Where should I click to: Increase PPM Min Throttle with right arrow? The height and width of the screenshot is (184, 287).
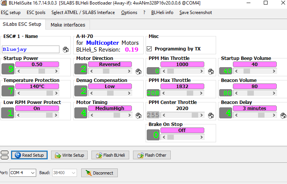(x=202, y=71)
